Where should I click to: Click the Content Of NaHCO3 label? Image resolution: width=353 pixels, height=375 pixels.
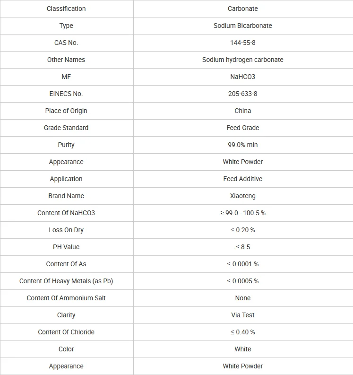(x=66, y=213)
